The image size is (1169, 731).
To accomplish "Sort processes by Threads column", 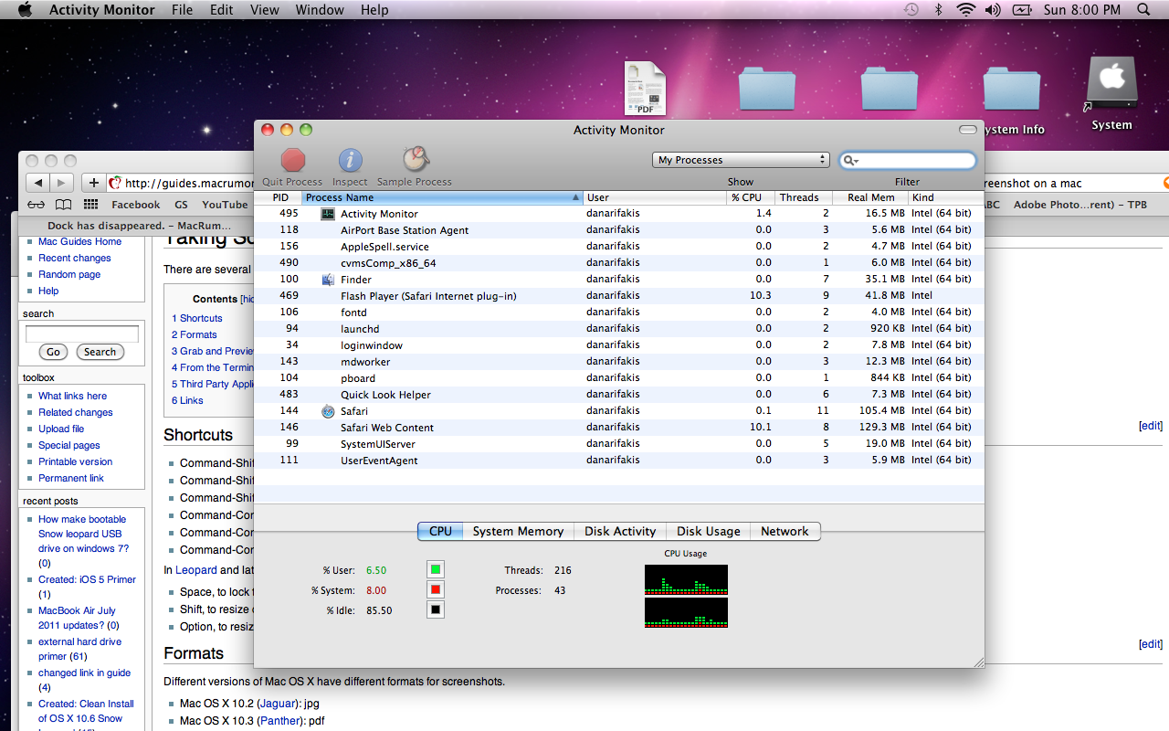I will tap(804, 197).
